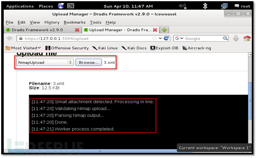
Task: Click the browser reload icon
Action: point(166,38)
